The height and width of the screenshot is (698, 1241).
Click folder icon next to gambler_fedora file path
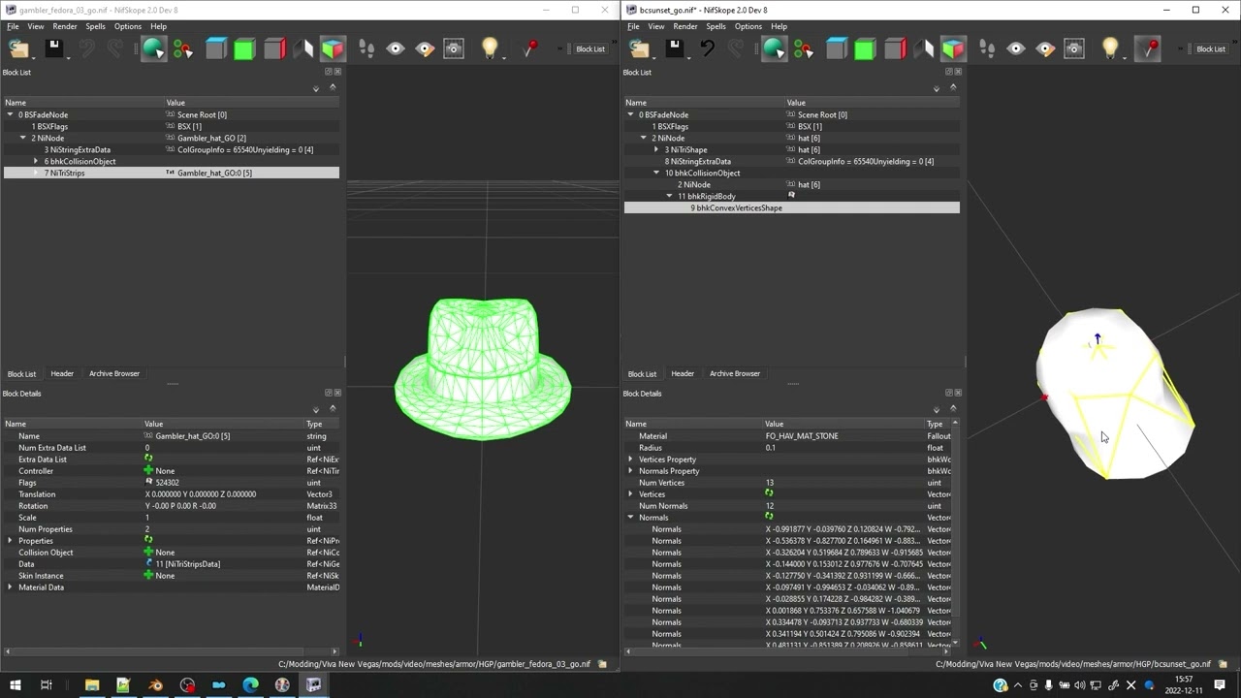602,664
